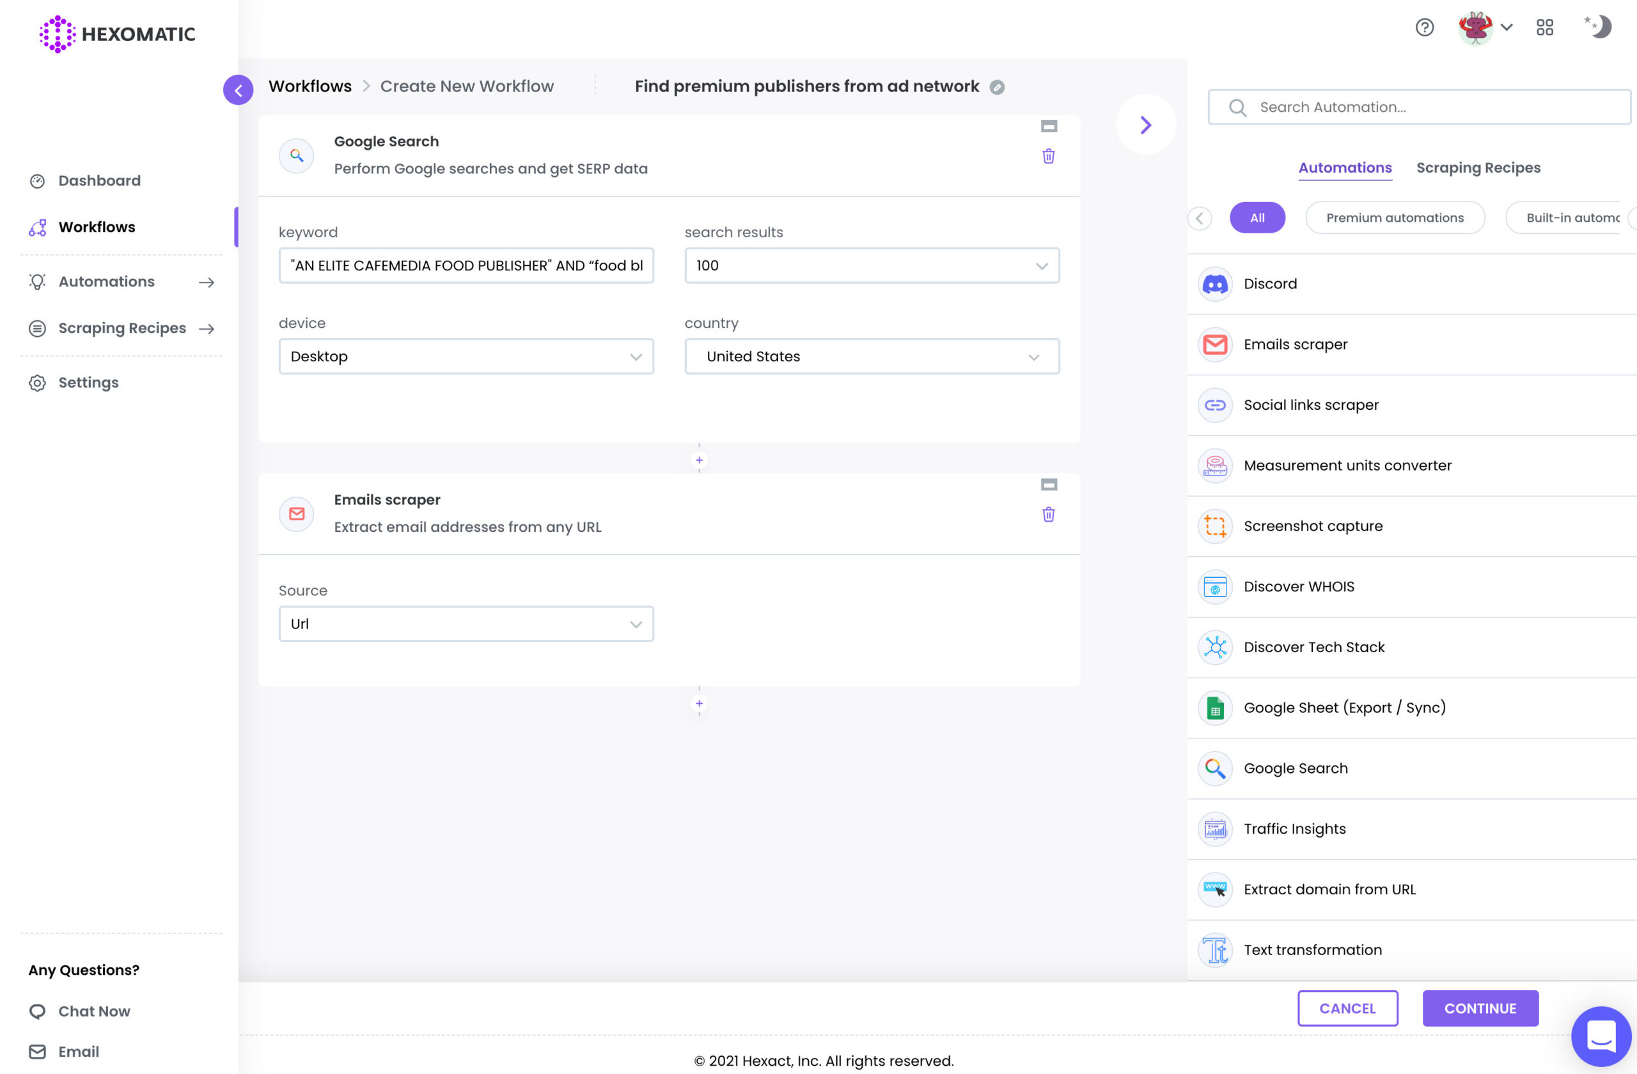This screenshot has height=1074, width=1637.
Task: Click Workflows breadcrumb link
Action: pyautogui.click(x=310, y=87)
